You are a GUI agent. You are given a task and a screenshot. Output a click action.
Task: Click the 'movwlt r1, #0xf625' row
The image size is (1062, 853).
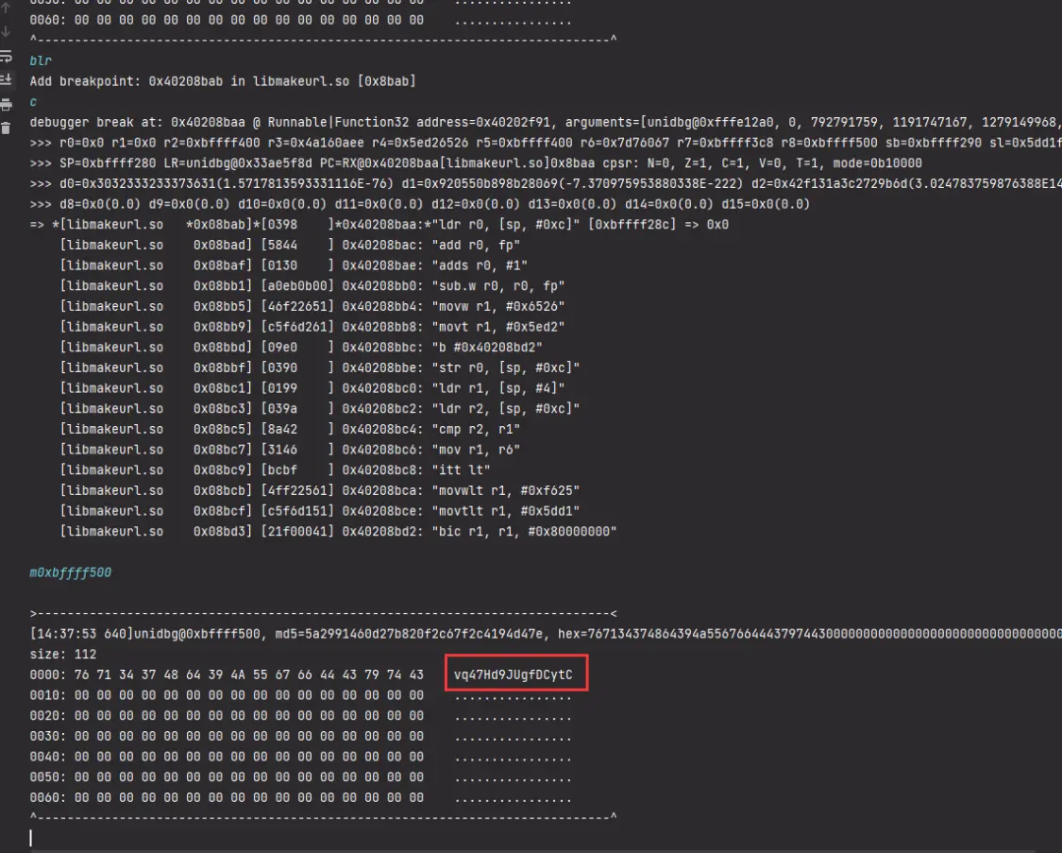(x=320, y=490)
